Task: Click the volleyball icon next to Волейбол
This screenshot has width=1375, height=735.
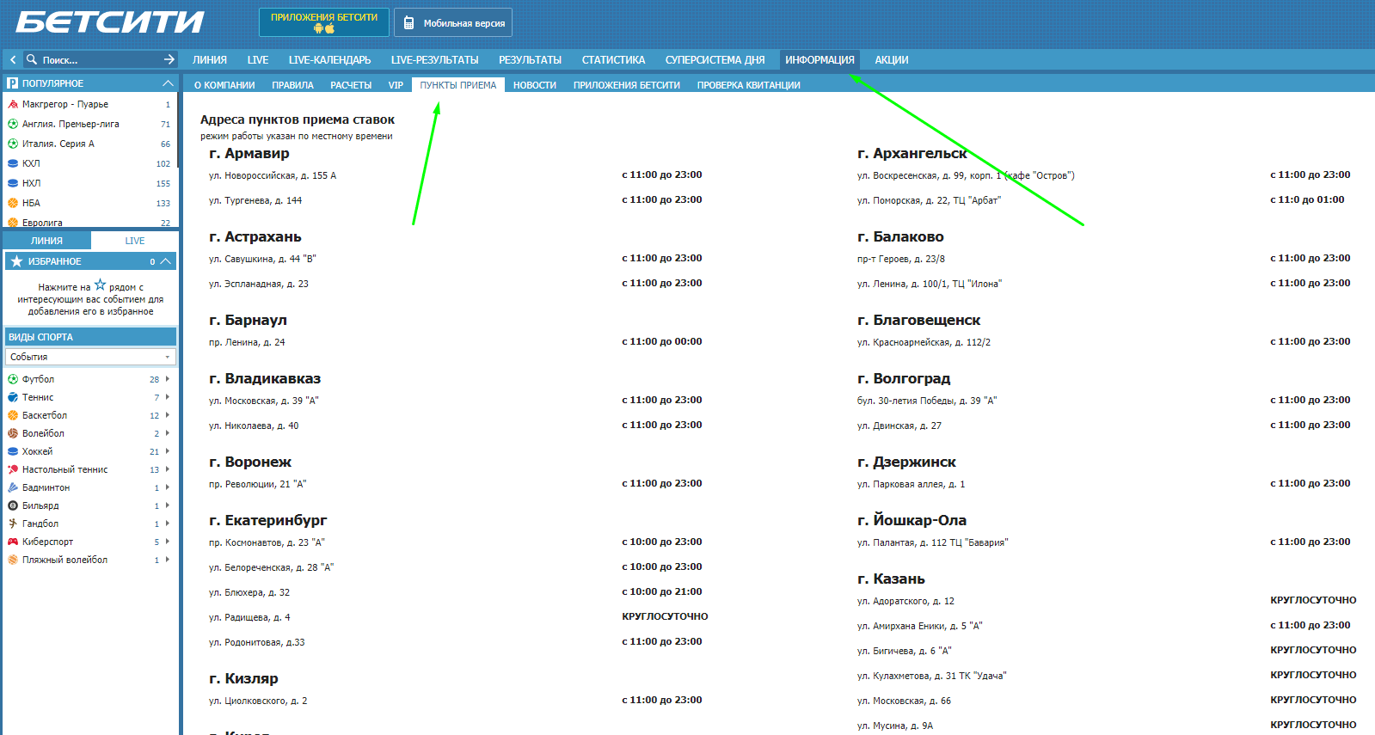Action: point(13,433)
